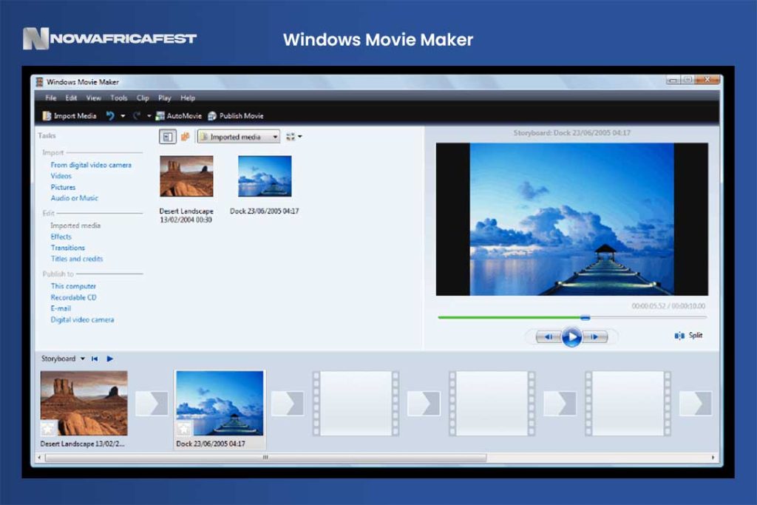Viewport: 757px width, 505px height.
Task: Publish movie via E-mail
Action: coord(61,308)
